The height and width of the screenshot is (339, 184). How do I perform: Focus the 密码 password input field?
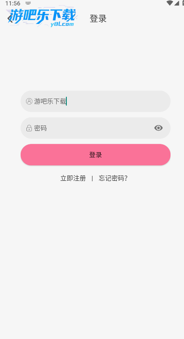[x=95, y=128]
